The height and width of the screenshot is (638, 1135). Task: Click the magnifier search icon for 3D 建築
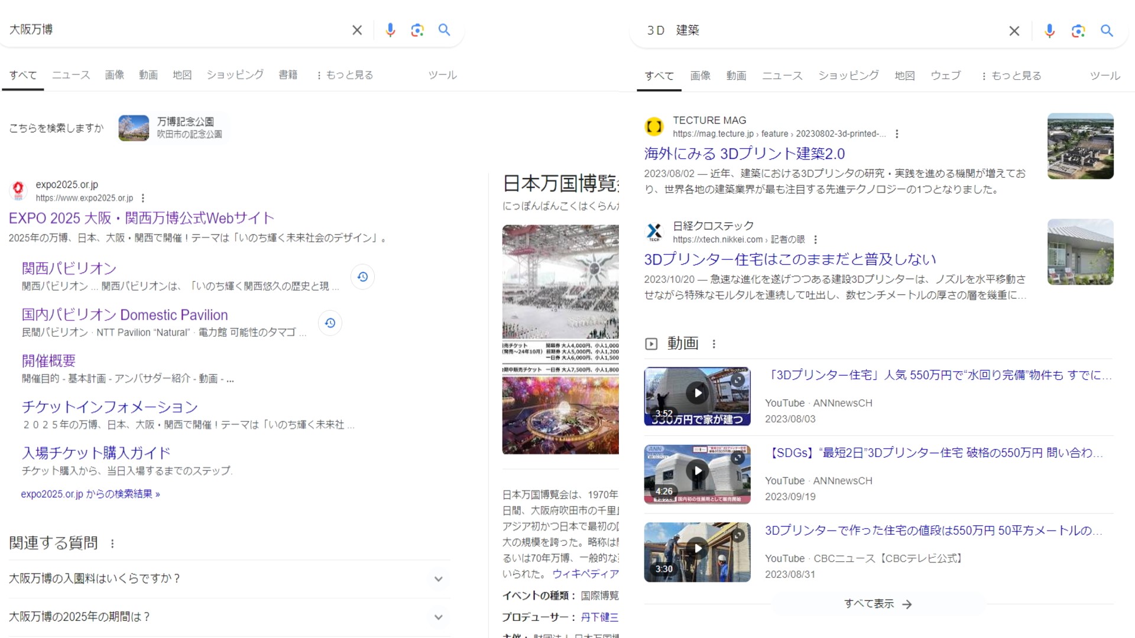(1107, 31)
